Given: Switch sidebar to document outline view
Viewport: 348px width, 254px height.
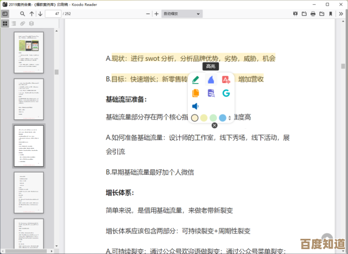Looking at the screenshot, I should point(14,23).
